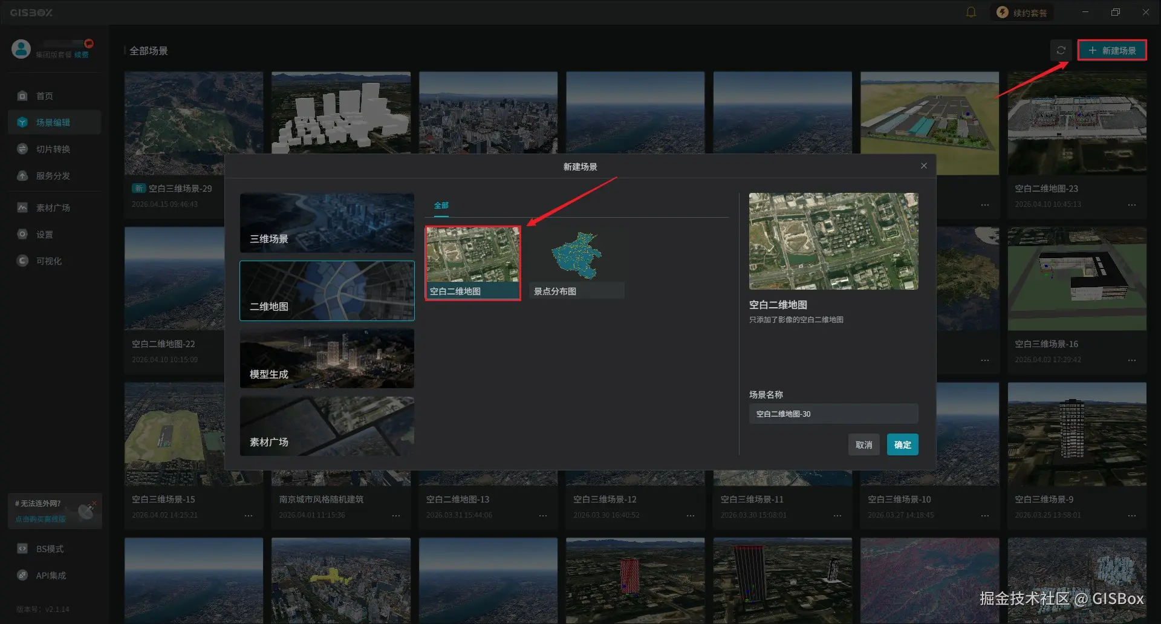Click the 2026.04.15 09:46:43 timestamp
Image resolution: width=1161 pixels, height=624 pixels.
164,204
